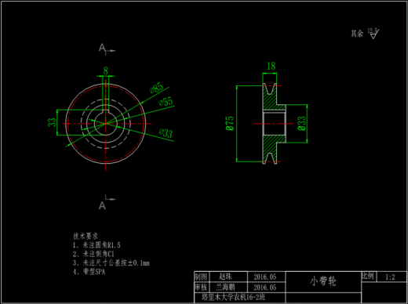Select the vertical 33 dimension left of circle
Screen dimensions: 408x304
tap(52, 122)
